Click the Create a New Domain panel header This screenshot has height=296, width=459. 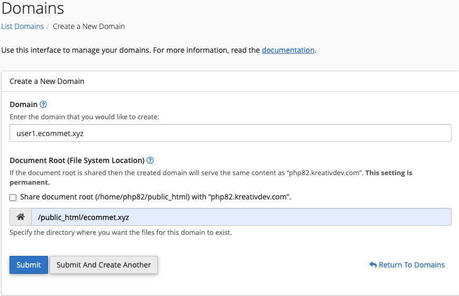point(47,81)
